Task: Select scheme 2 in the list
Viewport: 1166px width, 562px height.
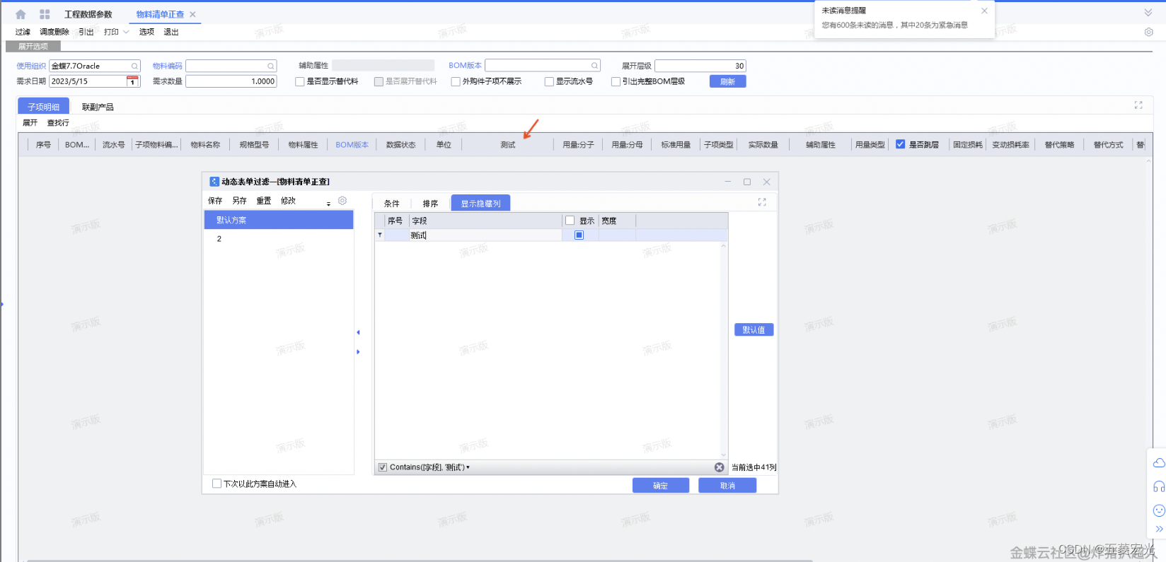Action: point(279,239)
